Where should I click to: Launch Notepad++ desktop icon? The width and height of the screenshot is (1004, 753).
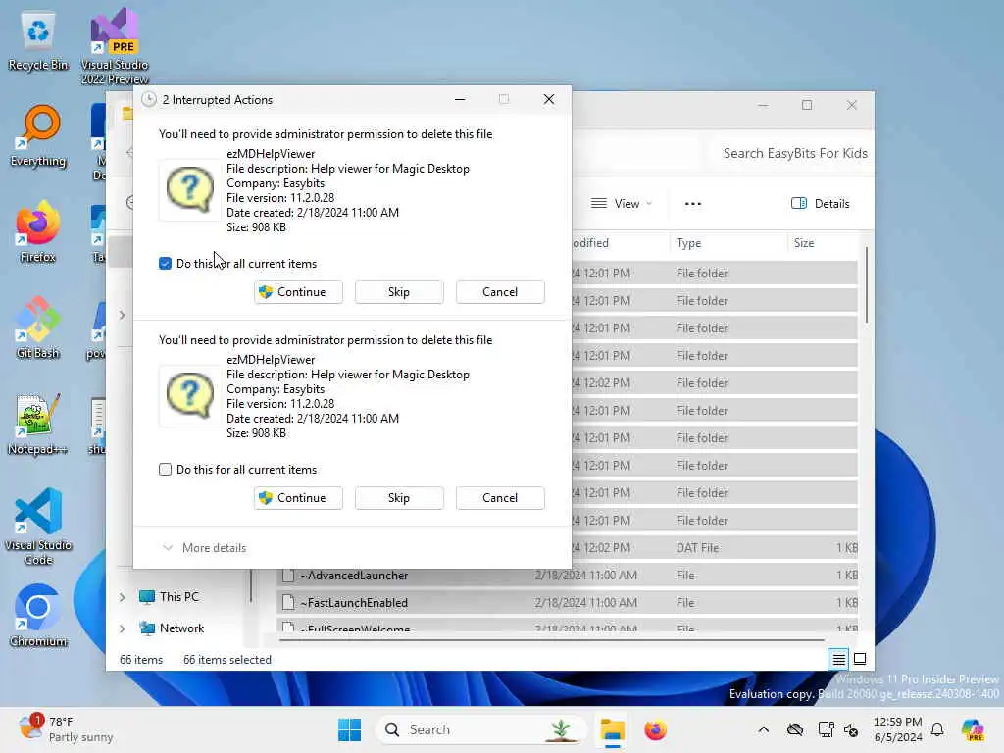click(x=38, y=424)
